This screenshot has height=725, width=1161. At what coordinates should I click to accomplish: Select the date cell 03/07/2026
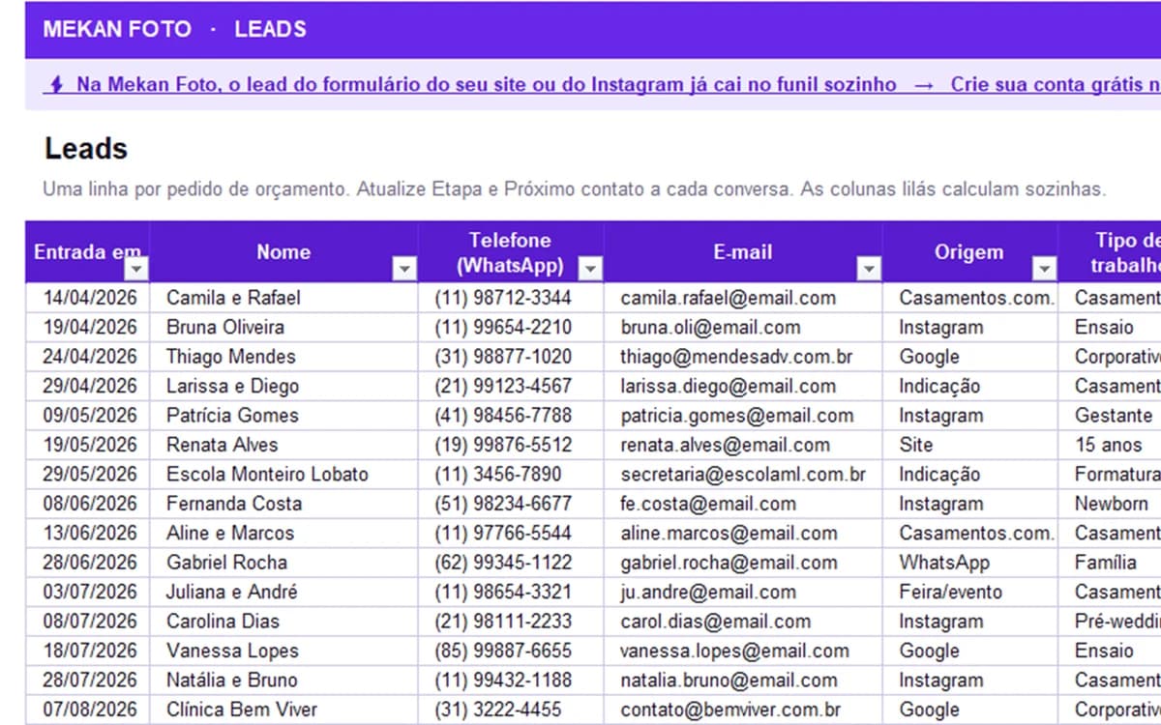pos(88,592)
